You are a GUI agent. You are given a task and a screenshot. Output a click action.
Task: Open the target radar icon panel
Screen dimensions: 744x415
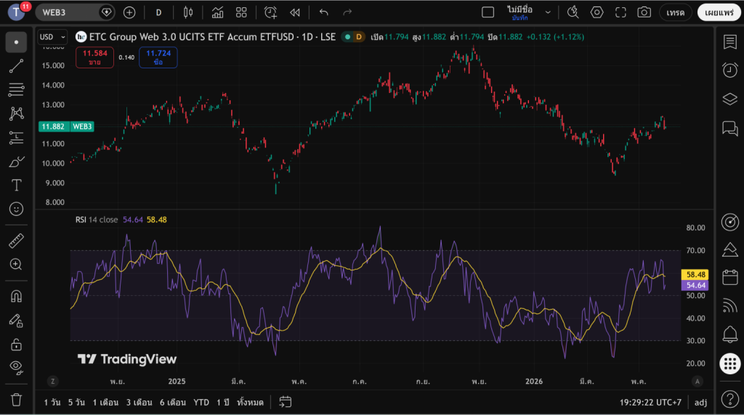(729, 222)
